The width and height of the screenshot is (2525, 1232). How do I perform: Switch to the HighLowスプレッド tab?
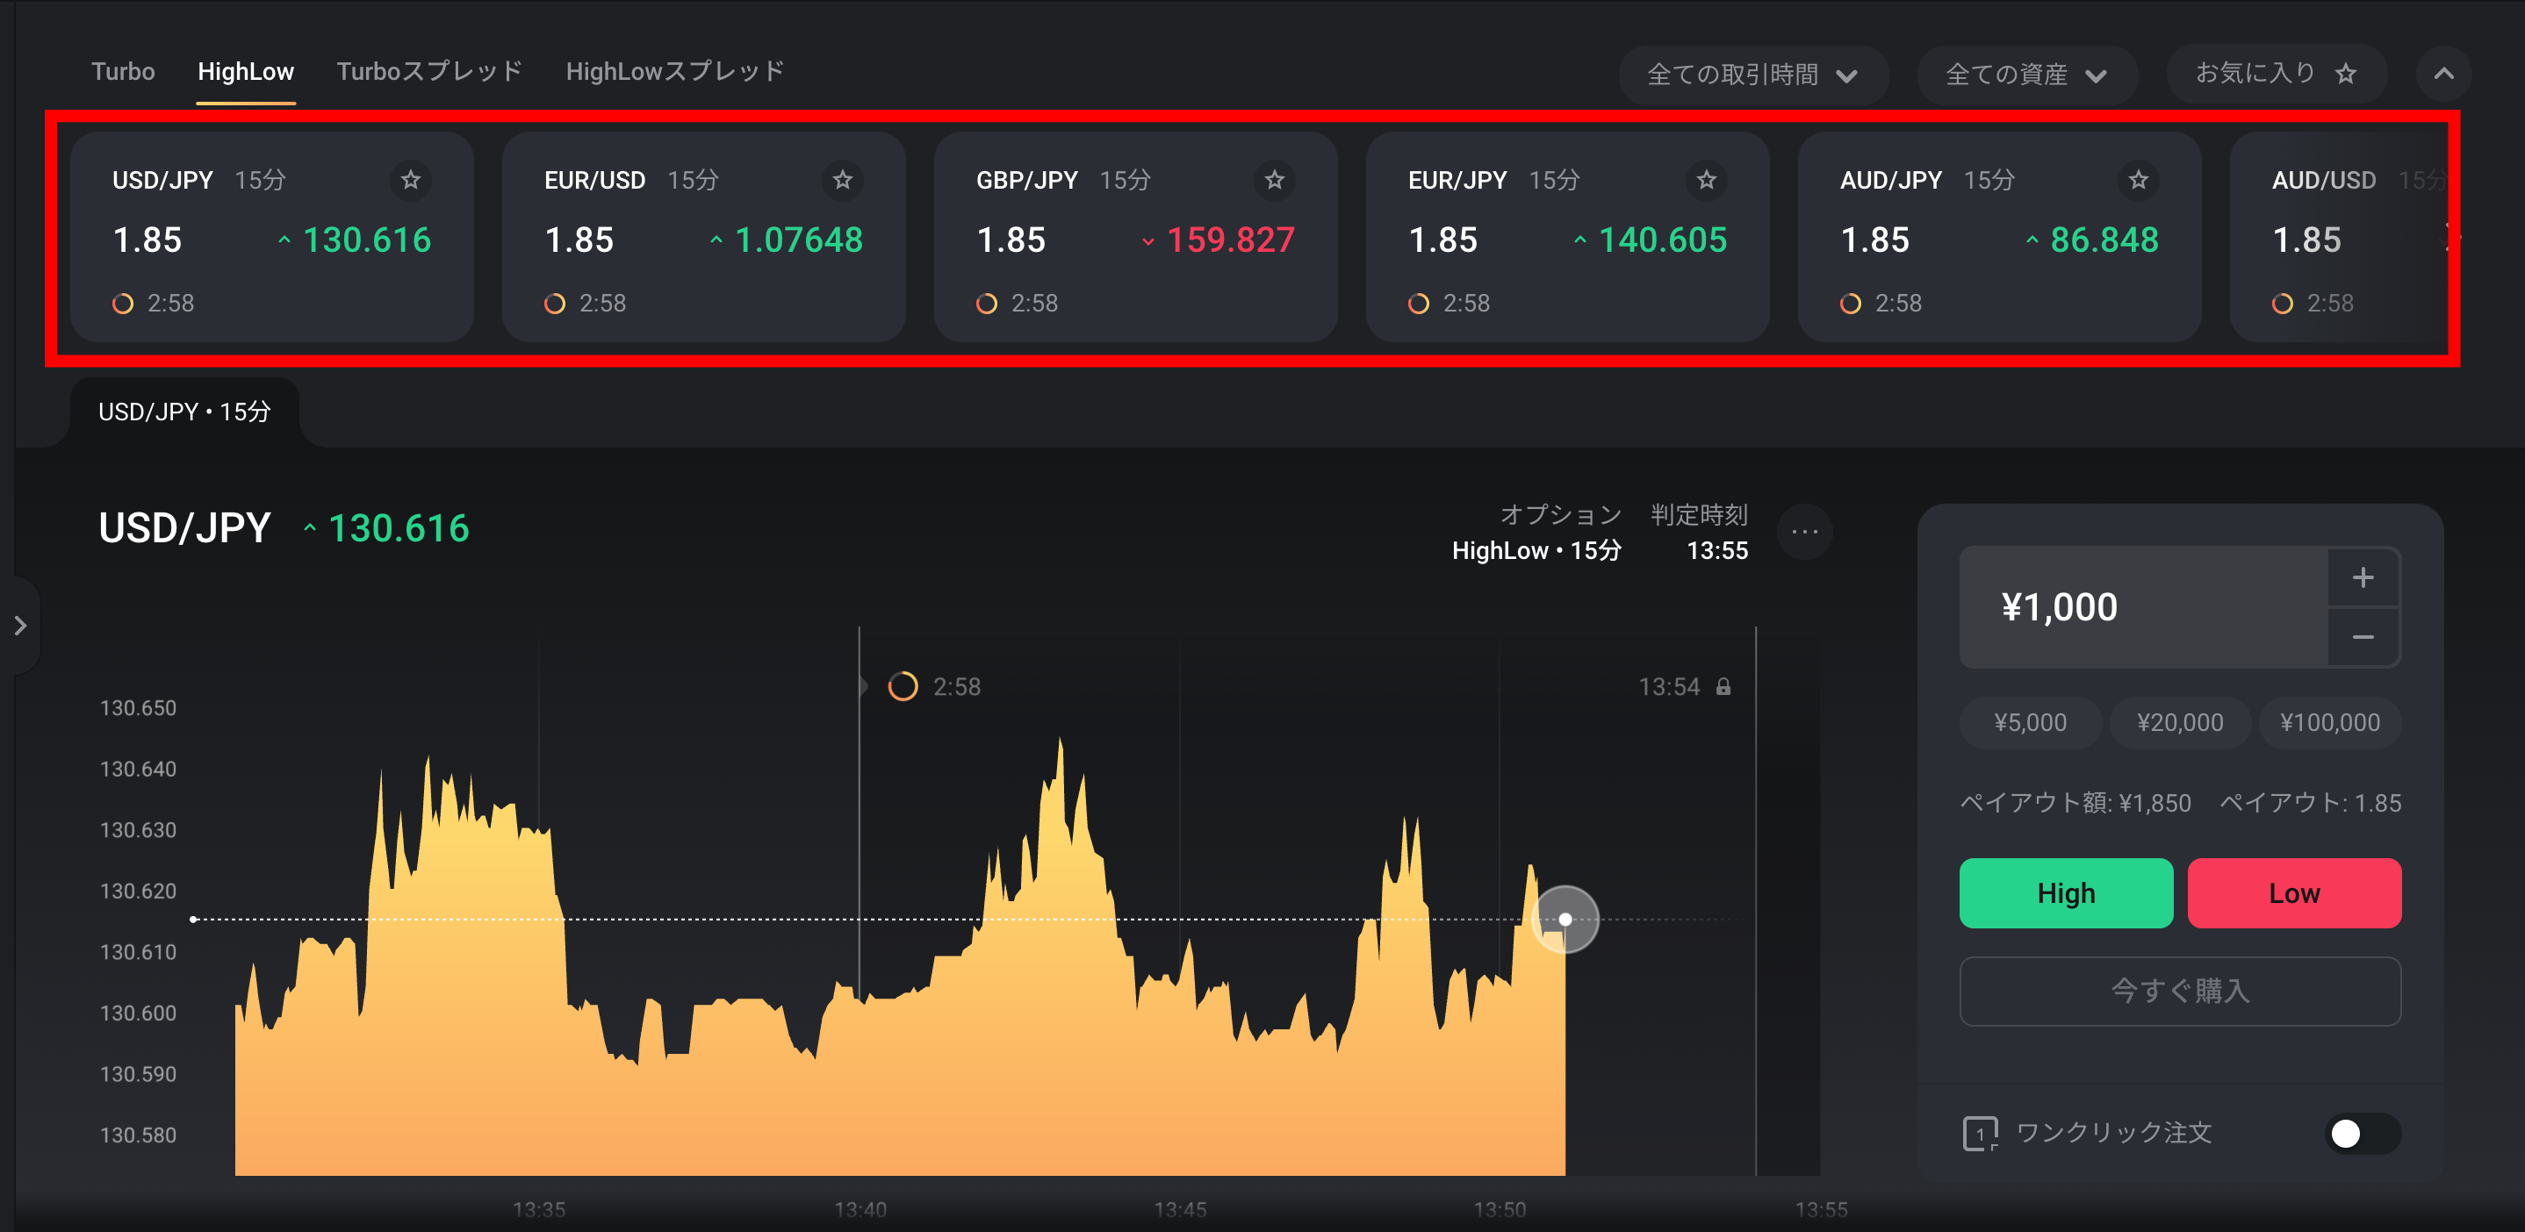[675, 71]
